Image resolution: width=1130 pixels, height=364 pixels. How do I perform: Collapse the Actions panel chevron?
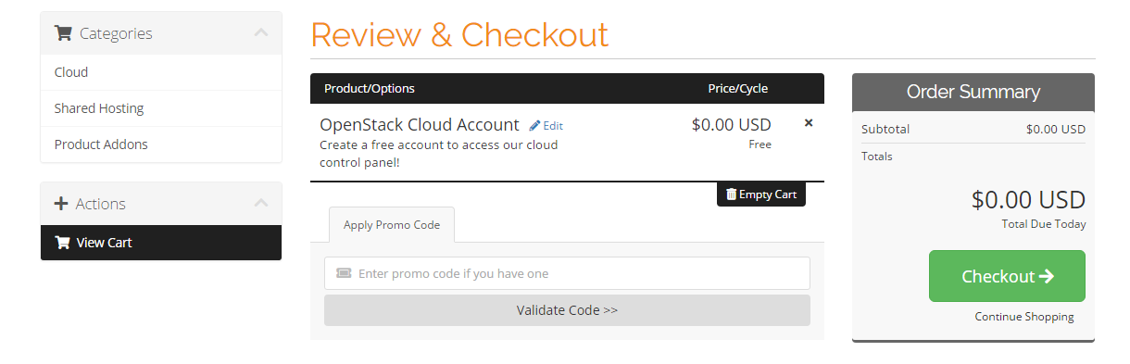261,203
